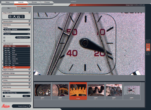Open the top list view icon in right strip
Image resolution: width=151 pixels, height=110 pixels.
click(148, 42)
